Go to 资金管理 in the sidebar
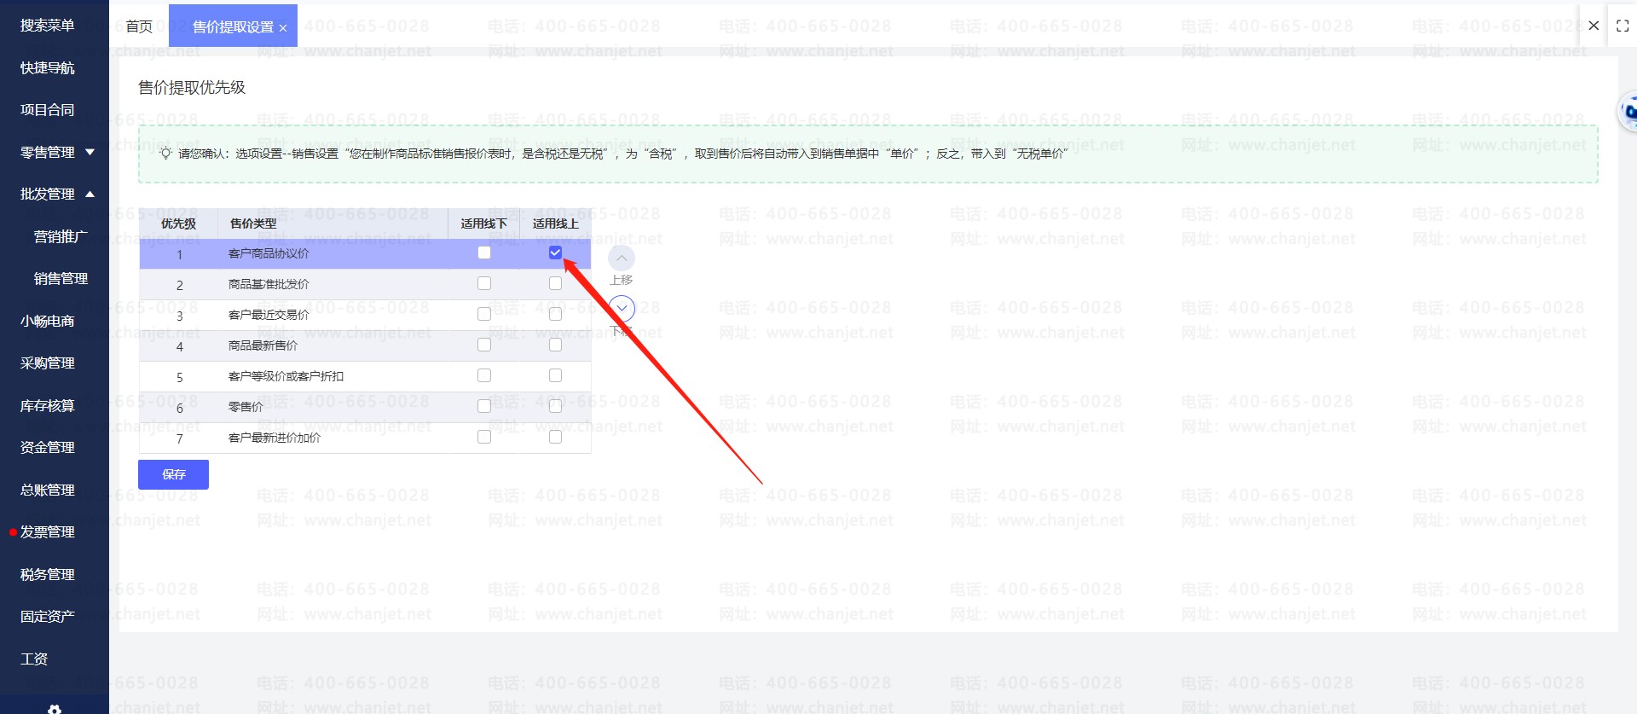The height and width of the screenshot is (714, 1637). 48,448
